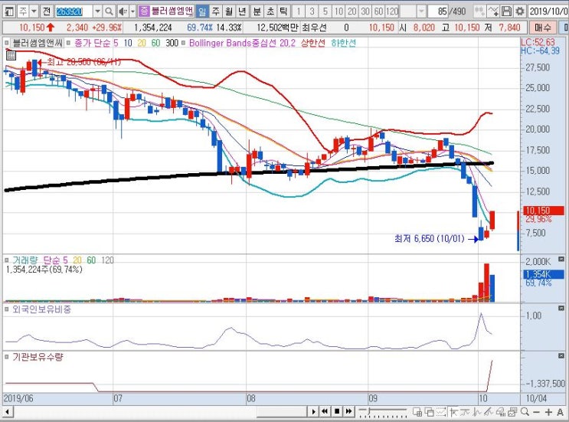Click the eraser with bars icon

coord(501,412)
